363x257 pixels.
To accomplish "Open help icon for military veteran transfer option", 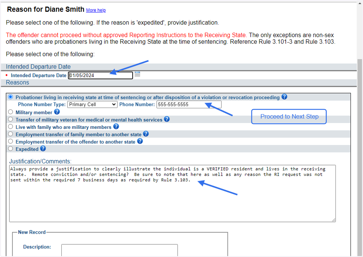I will pyautogui.click(x=167, y=119).
